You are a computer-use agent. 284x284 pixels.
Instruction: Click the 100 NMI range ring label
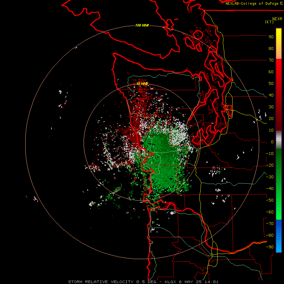142,25
